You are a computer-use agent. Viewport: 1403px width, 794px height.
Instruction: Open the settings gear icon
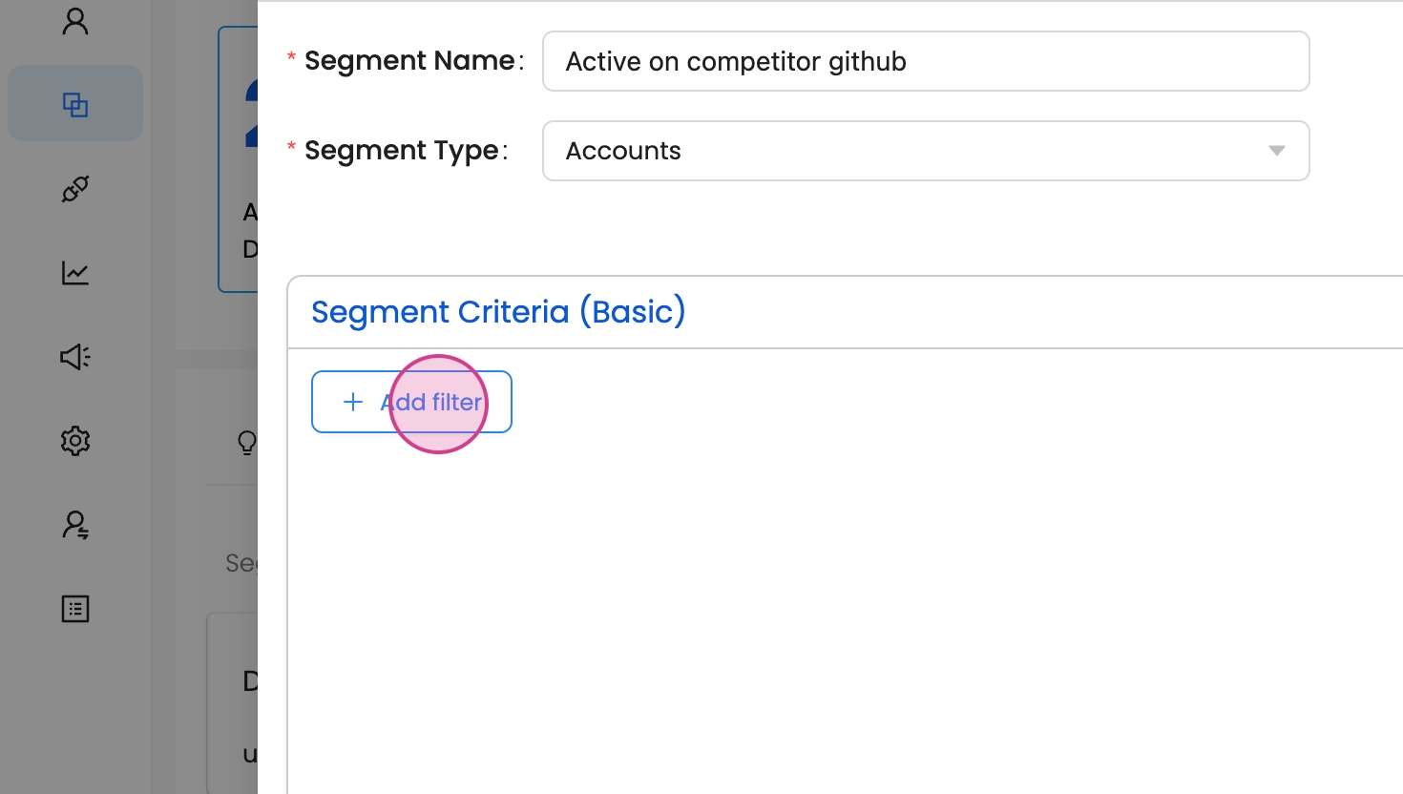coord(75,441)
